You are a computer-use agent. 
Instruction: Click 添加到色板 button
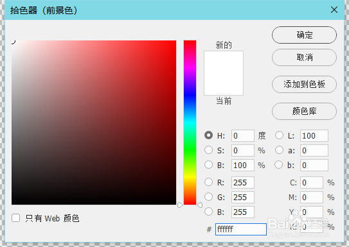304,84
